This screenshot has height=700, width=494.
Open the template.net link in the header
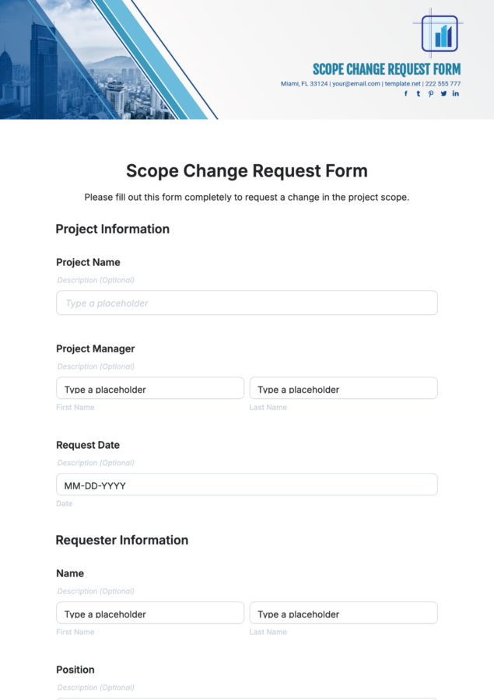[398, 82]
